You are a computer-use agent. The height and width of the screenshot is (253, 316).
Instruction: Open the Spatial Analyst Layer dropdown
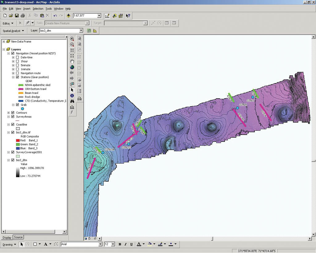[81, 31]
